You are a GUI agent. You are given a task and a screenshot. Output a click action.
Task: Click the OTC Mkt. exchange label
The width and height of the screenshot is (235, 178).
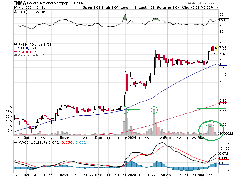78,3
